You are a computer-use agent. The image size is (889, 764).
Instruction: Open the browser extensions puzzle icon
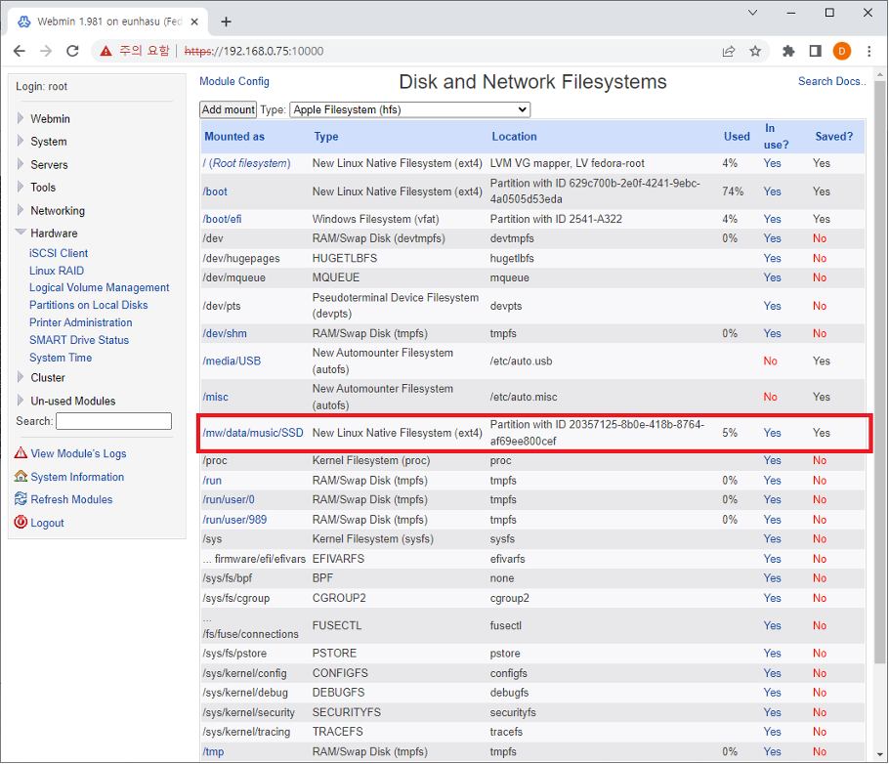point(788,51)
